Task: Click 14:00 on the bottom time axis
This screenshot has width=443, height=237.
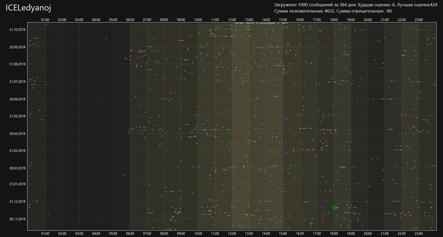Action: tap(266, 234)
